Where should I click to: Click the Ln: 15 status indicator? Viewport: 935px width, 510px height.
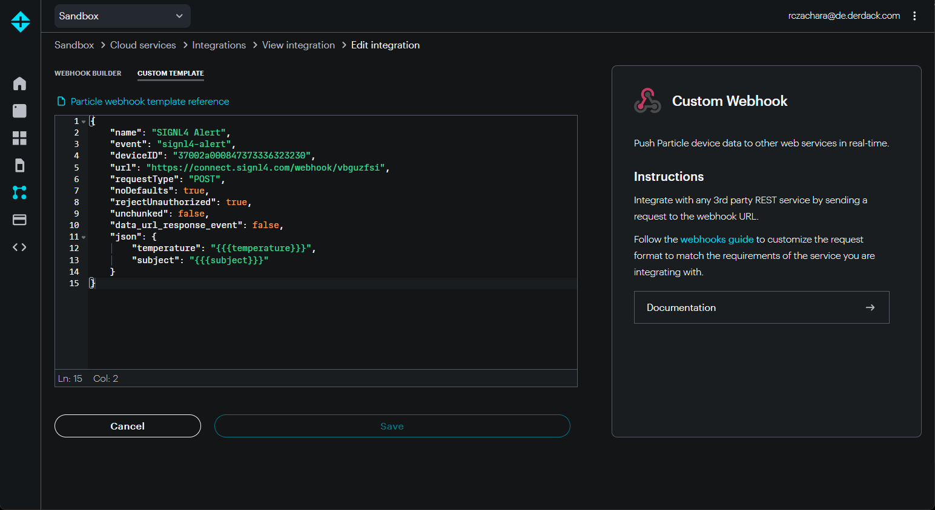[x=70, y=378]
